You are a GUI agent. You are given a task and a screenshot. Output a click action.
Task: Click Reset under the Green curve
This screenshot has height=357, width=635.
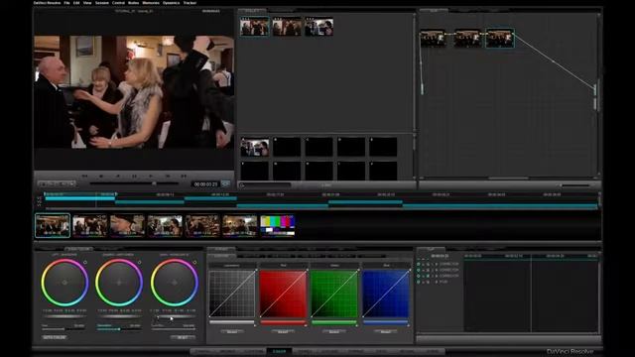pos(334,331)
